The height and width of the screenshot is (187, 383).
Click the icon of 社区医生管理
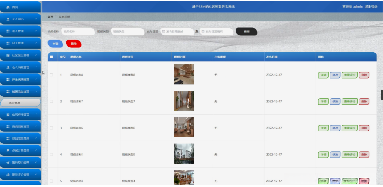8,55
